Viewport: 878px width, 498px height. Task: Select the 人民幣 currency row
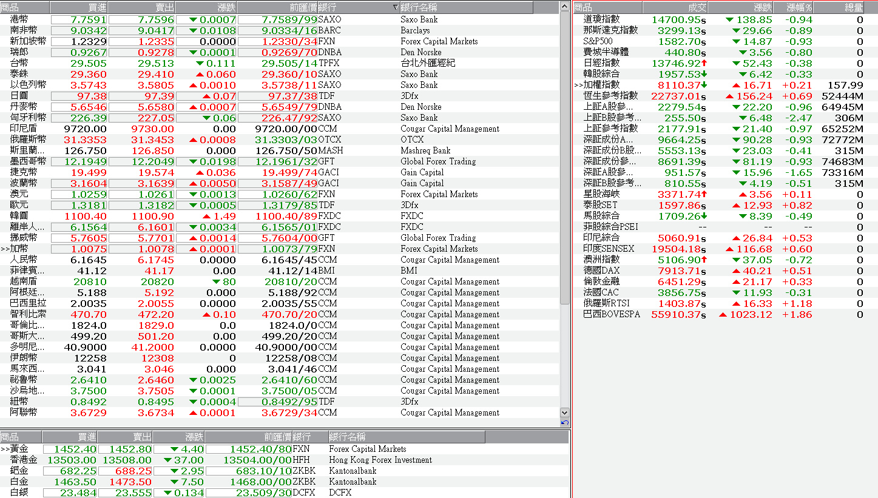(x=279, y=260)
